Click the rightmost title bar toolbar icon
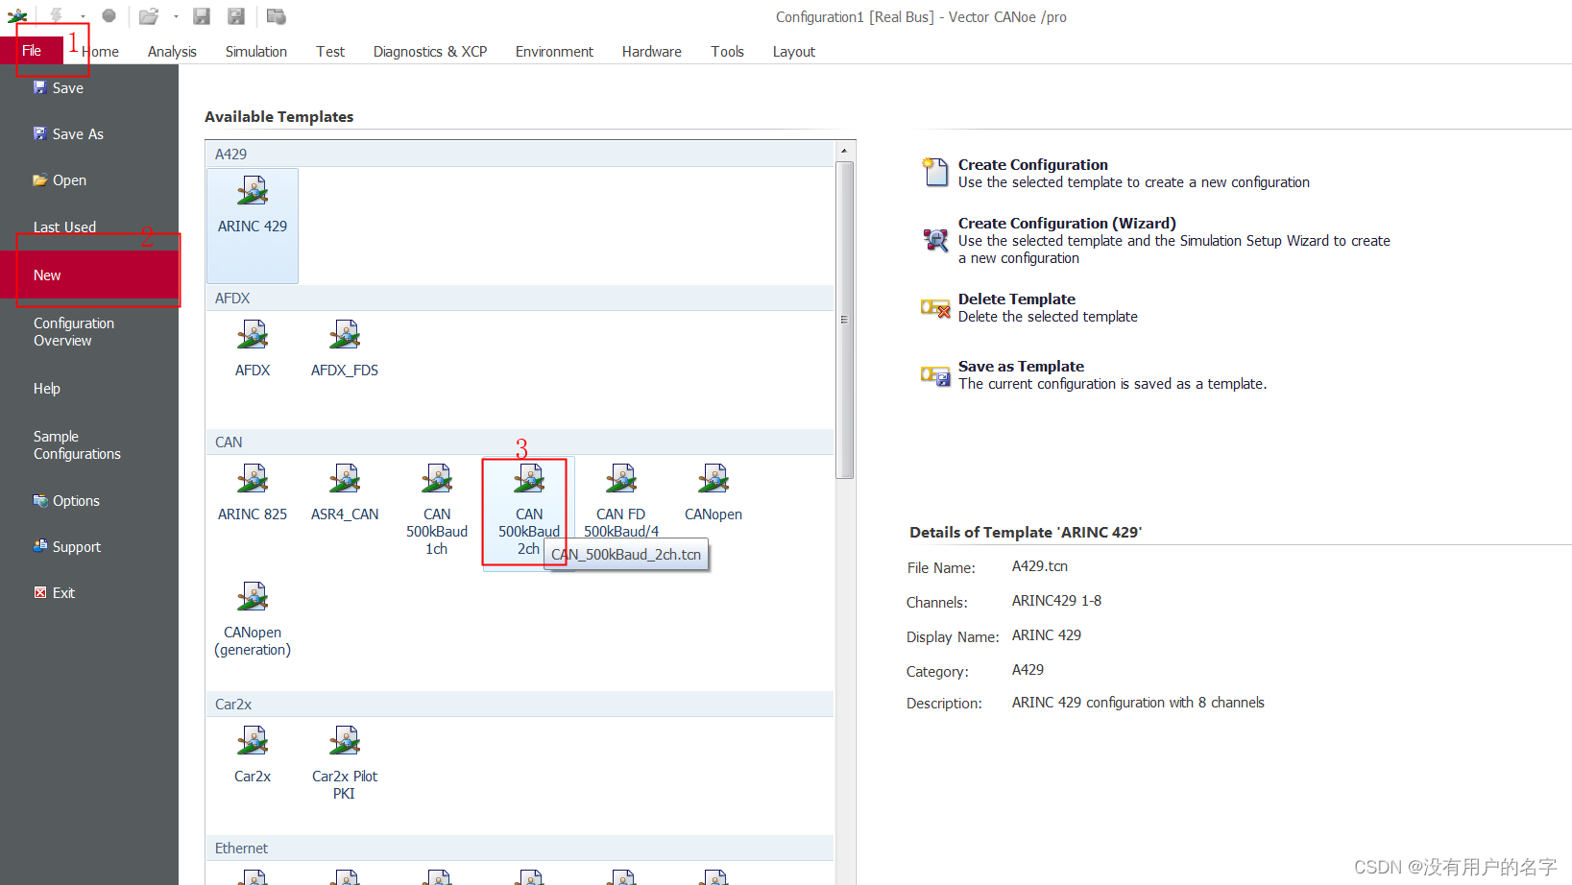Viewport: 1572px width, 885px height. click(x=277, y=16)
